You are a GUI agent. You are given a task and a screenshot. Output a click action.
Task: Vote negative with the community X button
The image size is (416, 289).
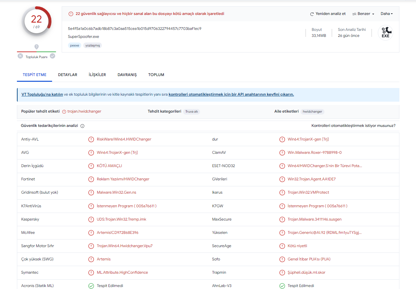pyautogui.click(x=21, y=56)
